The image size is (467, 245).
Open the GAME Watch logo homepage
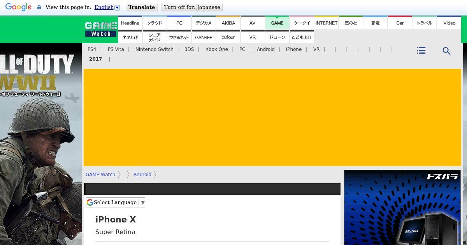[101, 29]
